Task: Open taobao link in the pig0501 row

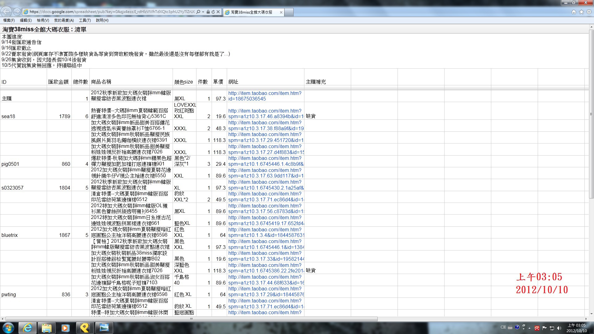Action: (x=266, y=161)
